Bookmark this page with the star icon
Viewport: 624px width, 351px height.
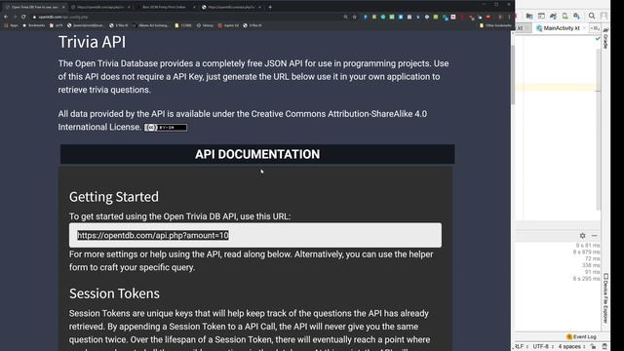(354, 17)
